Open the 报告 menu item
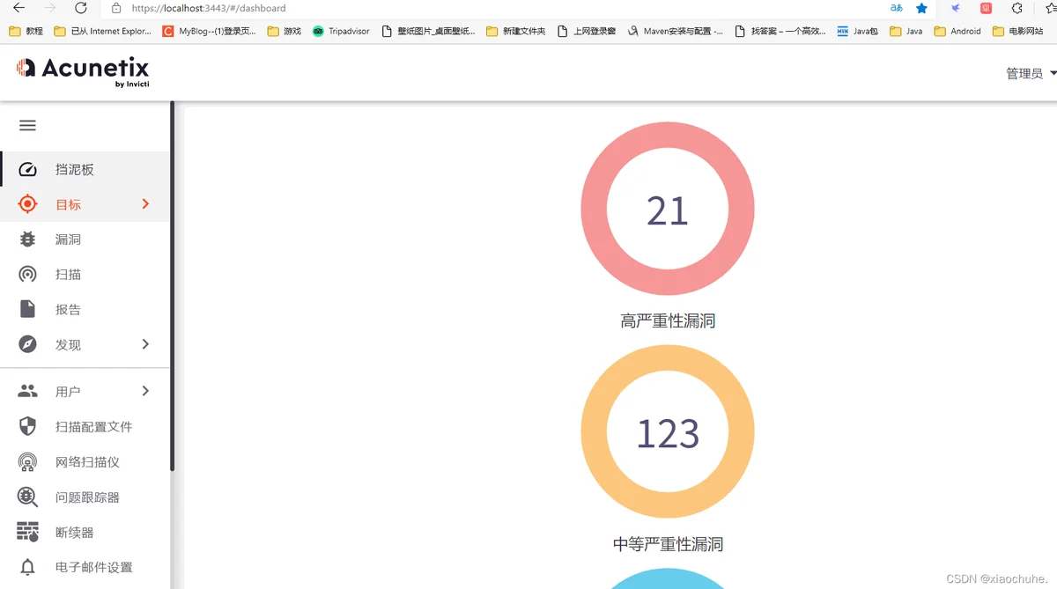1057x589 pixels. (x=85, y=309)
